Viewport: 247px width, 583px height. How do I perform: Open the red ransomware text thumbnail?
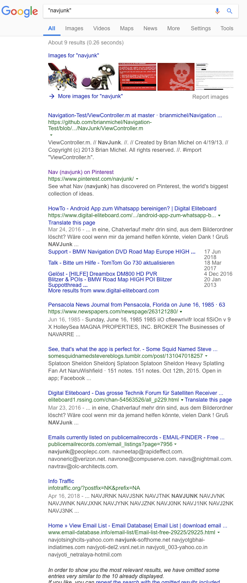137,77
